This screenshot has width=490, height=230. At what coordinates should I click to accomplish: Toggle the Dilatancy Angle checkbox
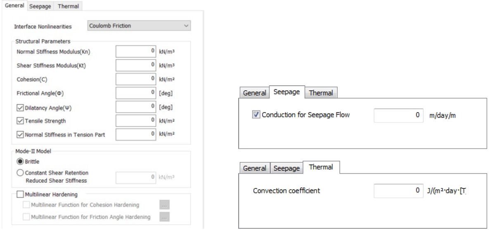(20, 108)
